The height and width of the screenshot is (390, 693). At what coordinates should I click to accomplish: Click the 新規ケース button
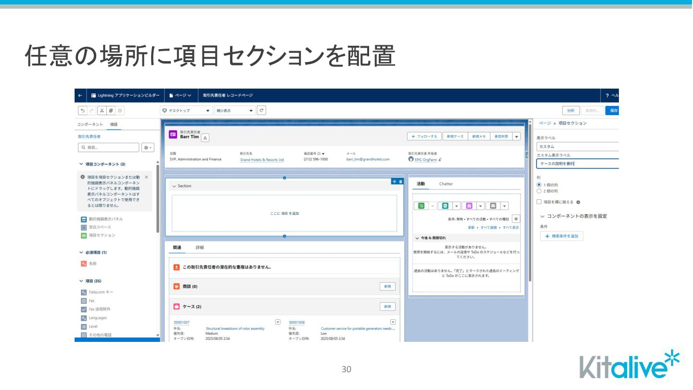coord(455,137)
